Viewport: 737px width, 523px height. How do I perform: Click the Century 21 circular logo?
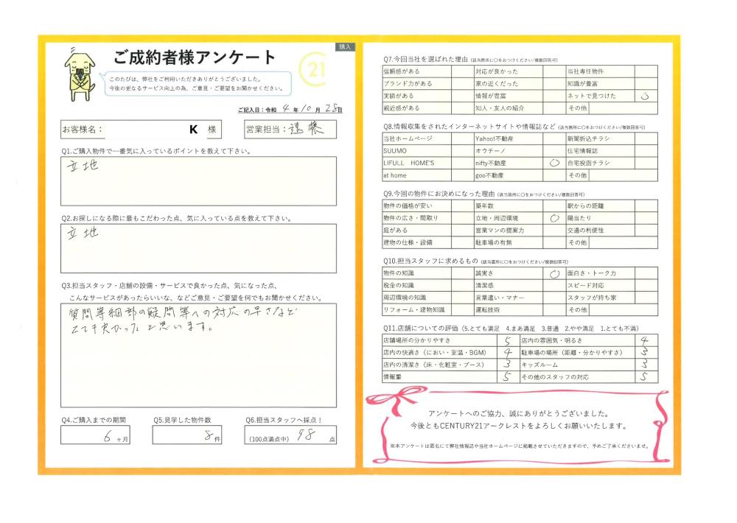pyautogui.click(x=315, y=71)
